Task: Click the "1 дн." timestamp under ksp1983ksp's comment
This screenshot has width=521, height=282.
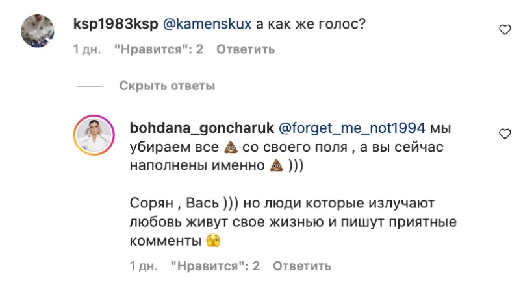Action: tap(86, 49)
